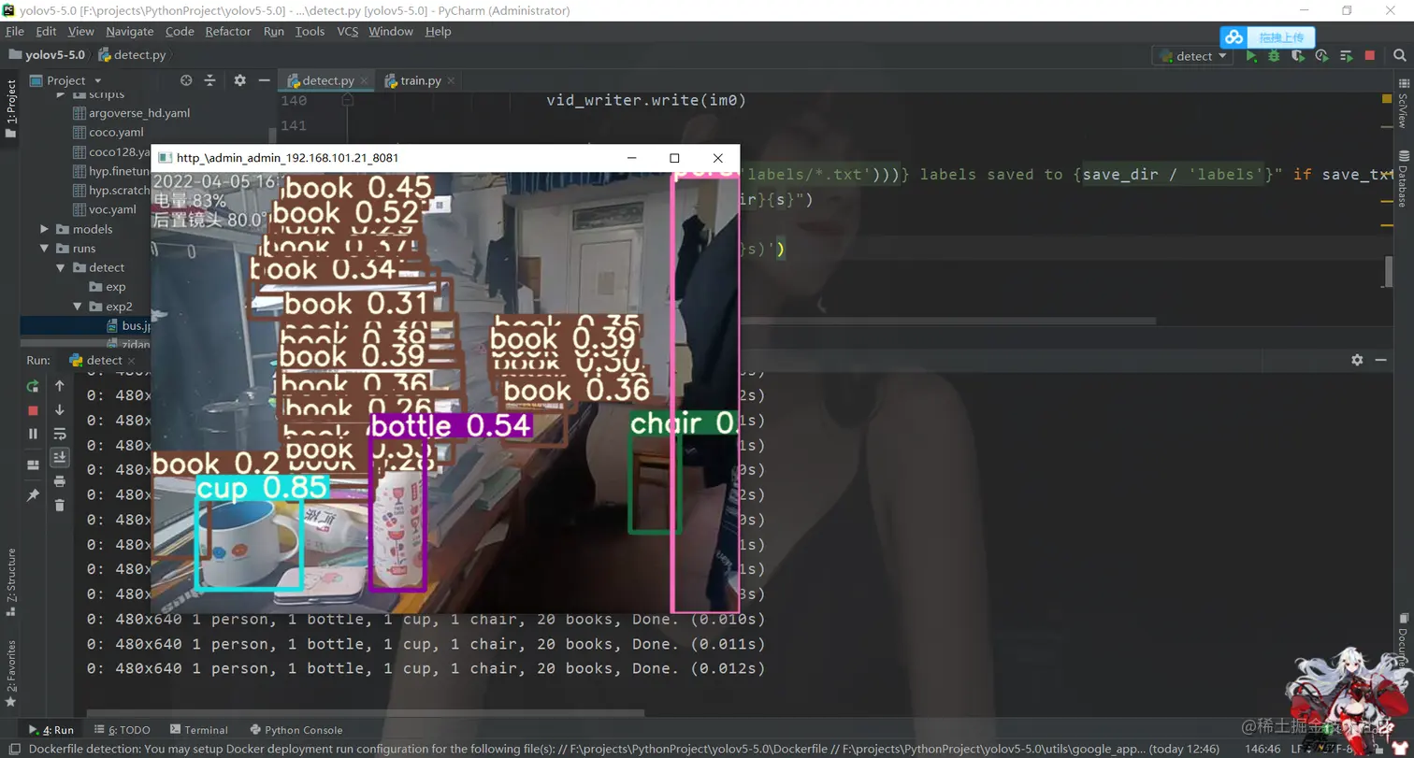Pause output in the Run panel
The image size is (1414, 758).
click(33, 434)
